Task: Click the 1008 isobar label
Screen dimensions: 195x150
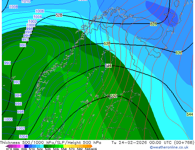Action: pos(14,7)
